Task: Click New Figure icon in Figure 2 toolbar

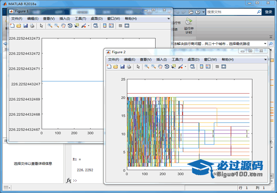Action: pyautogui.click(x=109, y=66)
